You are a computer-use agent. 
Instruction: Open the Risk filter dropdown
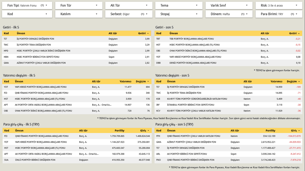279,5
